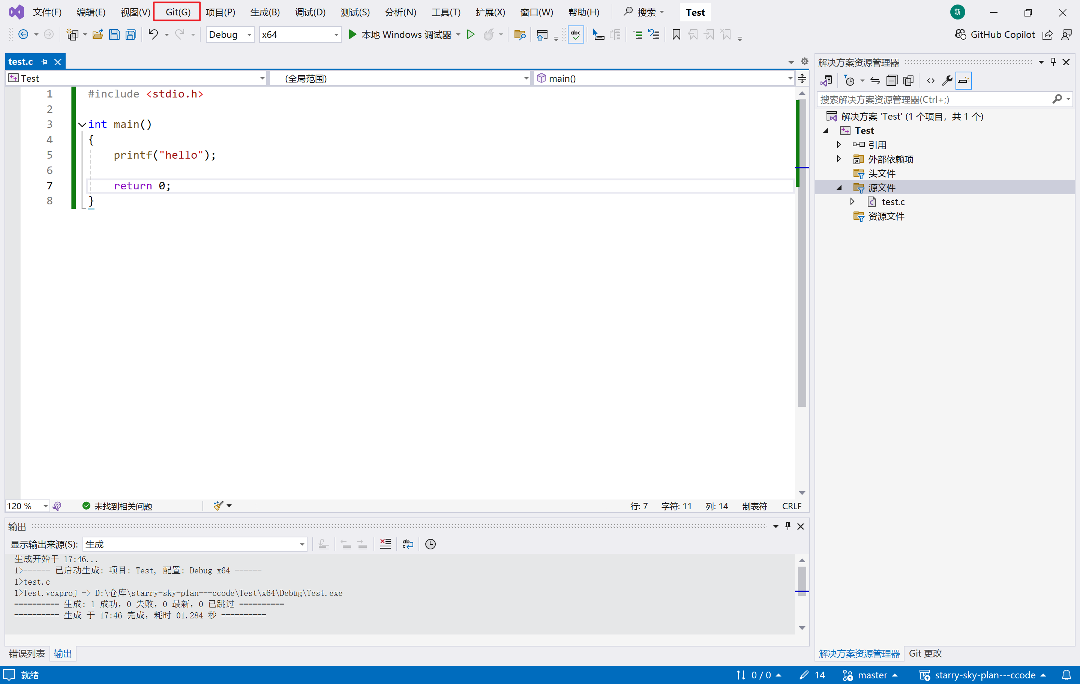
Task: Open the x64 platform dropdown
Action: (x=300, y=34)
